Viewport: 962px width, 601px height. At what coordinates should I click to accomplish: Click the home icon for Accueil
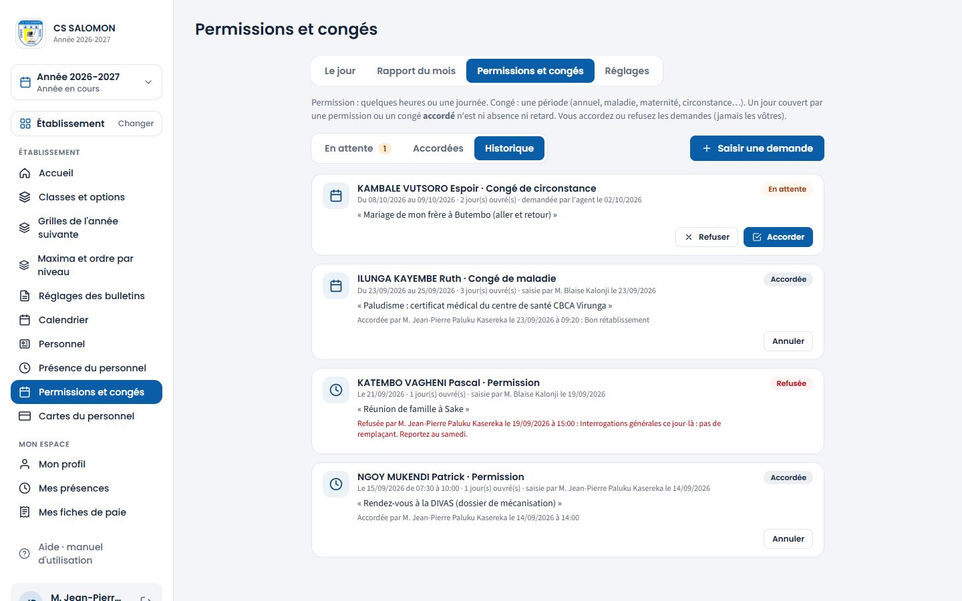(25, 173)
